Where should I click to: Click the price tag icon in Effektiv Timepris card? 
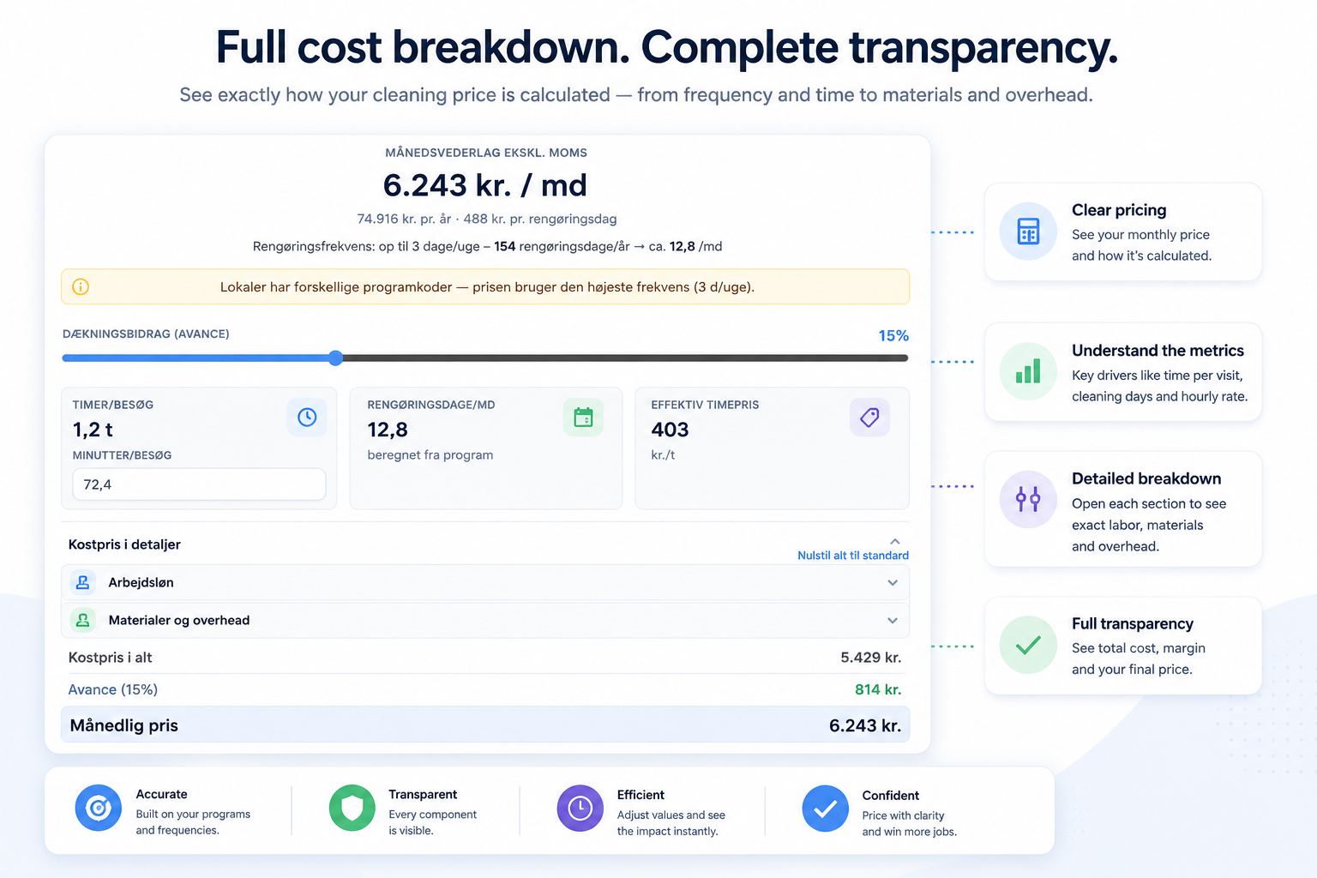point(869,417)
